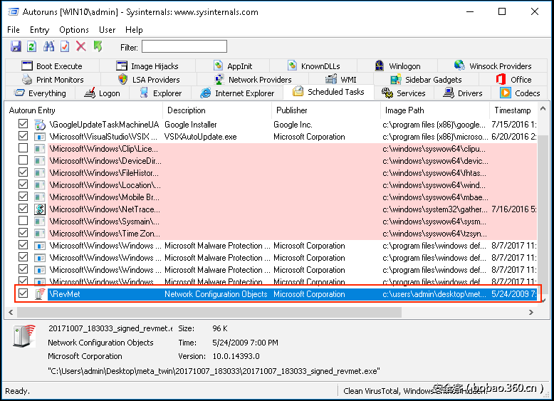Disable the FileHistor... task checkbox

[x=23, y=172]
